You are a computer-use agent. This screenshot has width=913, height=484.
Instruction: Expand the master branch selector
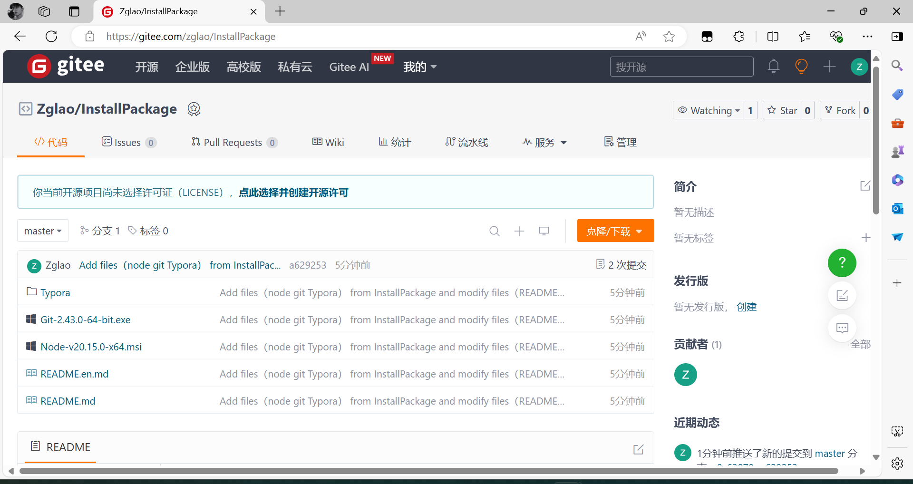tap(43, 231)
